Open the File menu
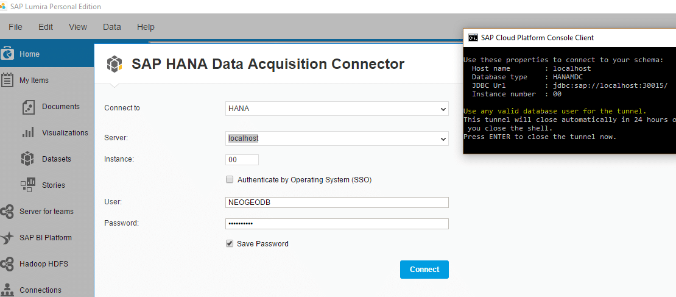Viewport: 676px width, 297px height. pos(15,27)
